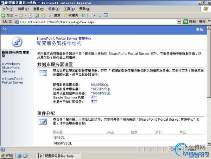Click the tools icon in blue header
Image resolution: width=211 pixels, height=159 pixels.
tap(5, 30)
